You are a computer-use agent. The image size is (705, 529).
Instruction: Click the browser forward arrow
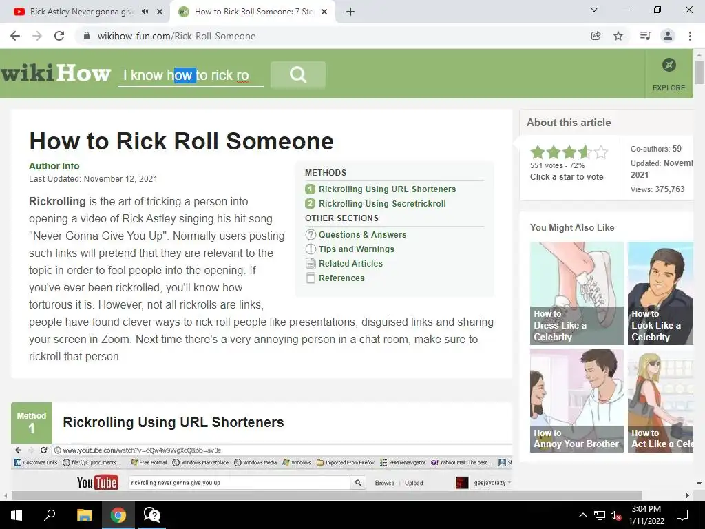(x=37, y=36)
